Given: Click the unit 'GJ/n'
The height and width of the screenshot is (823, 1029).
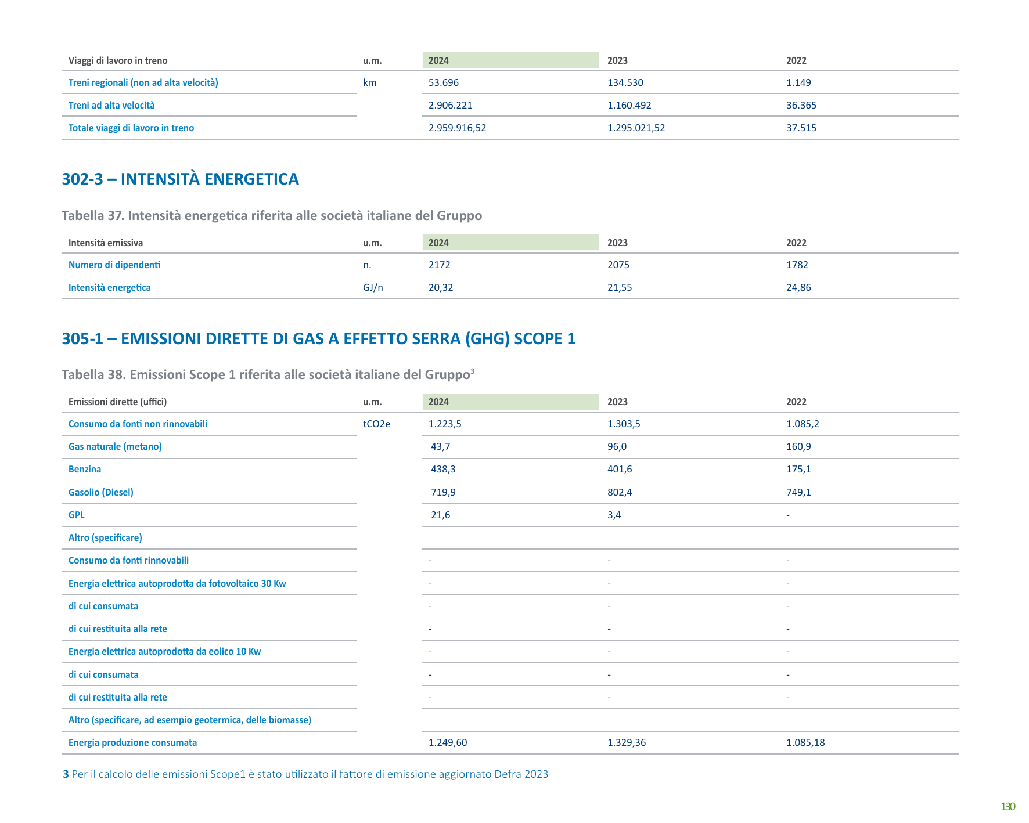Looking at the screenshot, I should 373,287.
